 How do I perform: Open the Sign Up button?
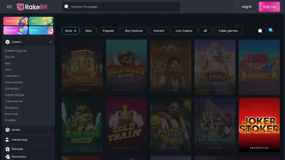[269, 7]
